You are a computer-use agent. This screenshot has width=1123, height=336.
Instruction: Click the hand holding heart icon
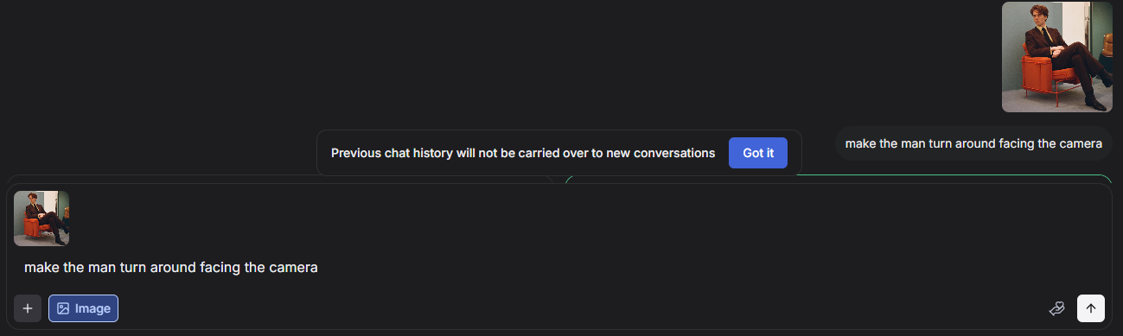1056,308
